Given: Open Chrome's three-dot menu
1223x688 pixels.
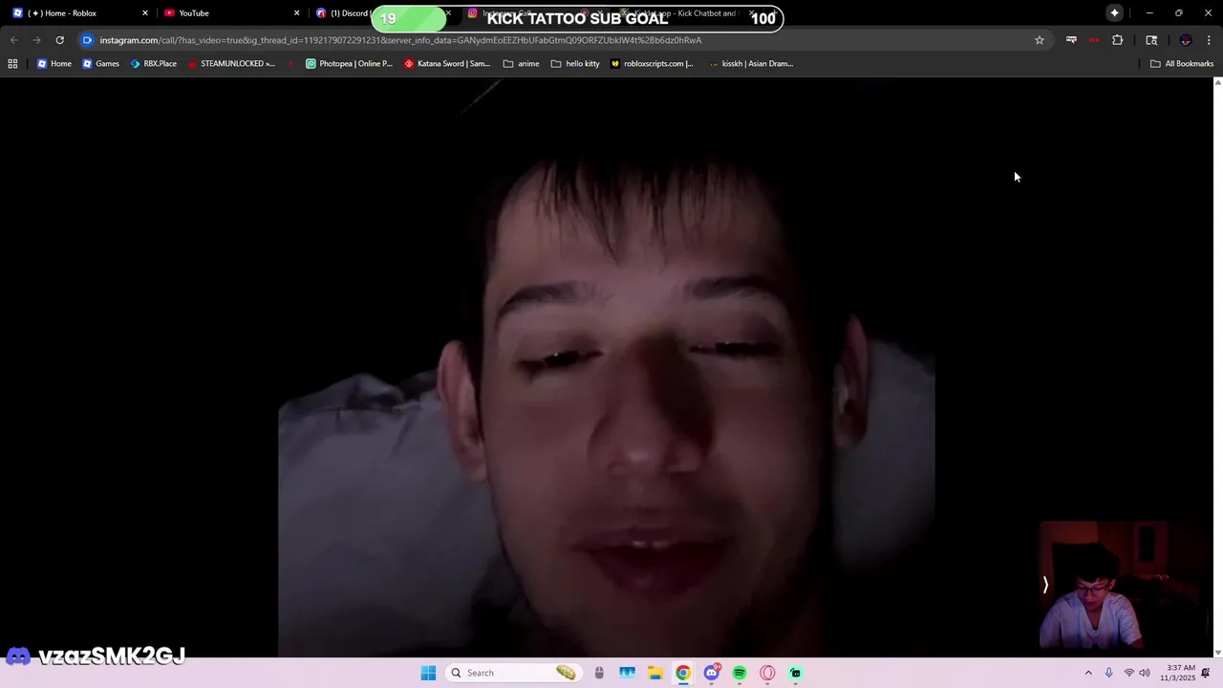Looking at the screenshot, I should coord(1210,40).
